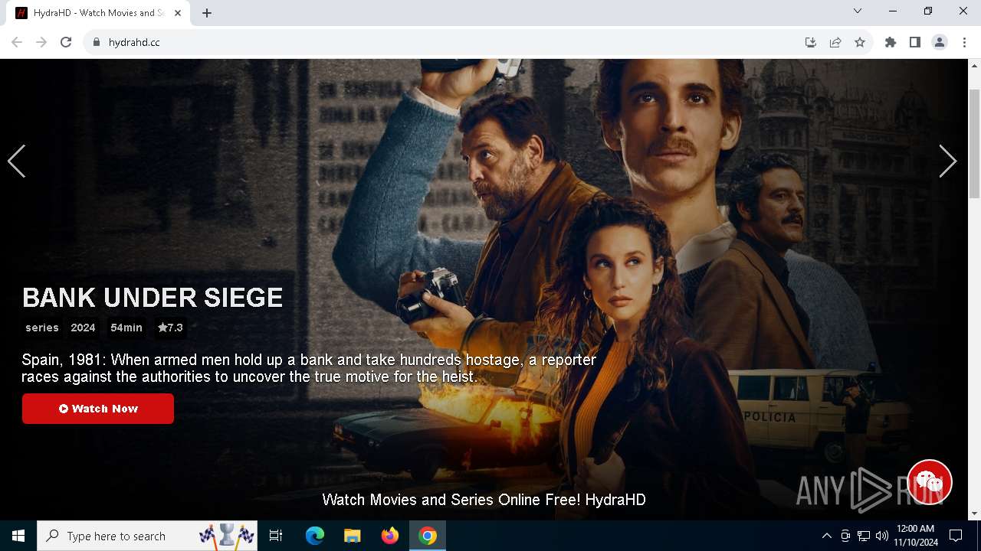Image resolution: width=981 pixels, height=551 pixels.
Task: Reload the hydrahd.cc page
Action: tap(66, 42)
